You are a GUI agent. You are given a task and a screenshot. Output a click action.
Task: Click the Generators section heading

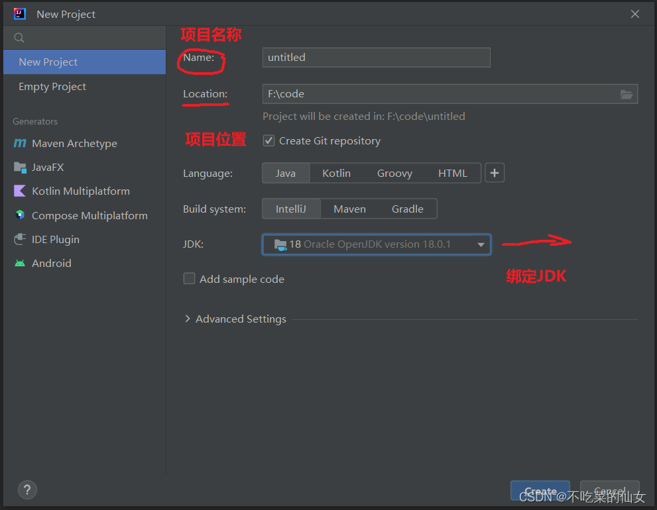pyautogui.click(x=35, y=121)
